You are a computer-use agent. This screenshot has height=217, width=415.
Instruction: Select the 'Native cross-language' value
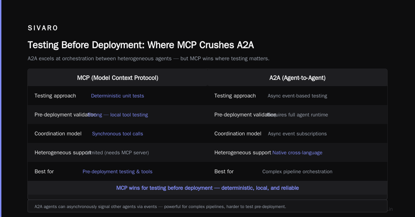(297, 153)
